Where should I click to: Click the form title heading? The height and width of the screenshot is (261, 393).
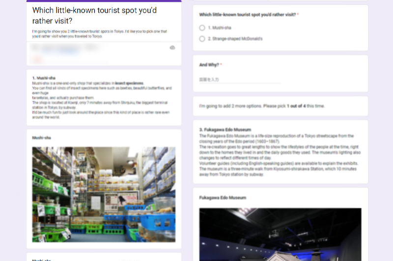[x=94, y=15]
